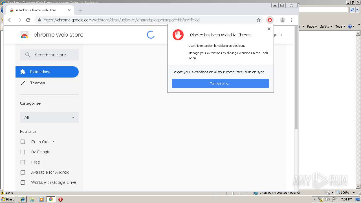Screen dimensions: 361x203
Task: Bookmark this page with the star icon
Action: pos(258,20)
